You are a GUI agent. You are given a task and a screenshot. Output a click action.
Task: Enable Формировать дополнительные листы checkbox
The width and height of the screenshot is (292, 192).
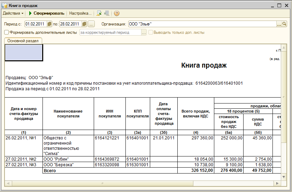point(7,32)
